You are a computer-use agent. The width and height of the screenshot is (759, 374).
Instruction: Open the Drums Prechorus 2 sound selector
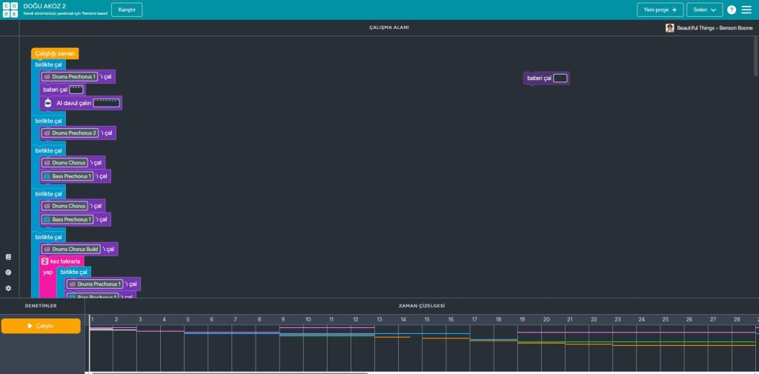tap(69, 133)
